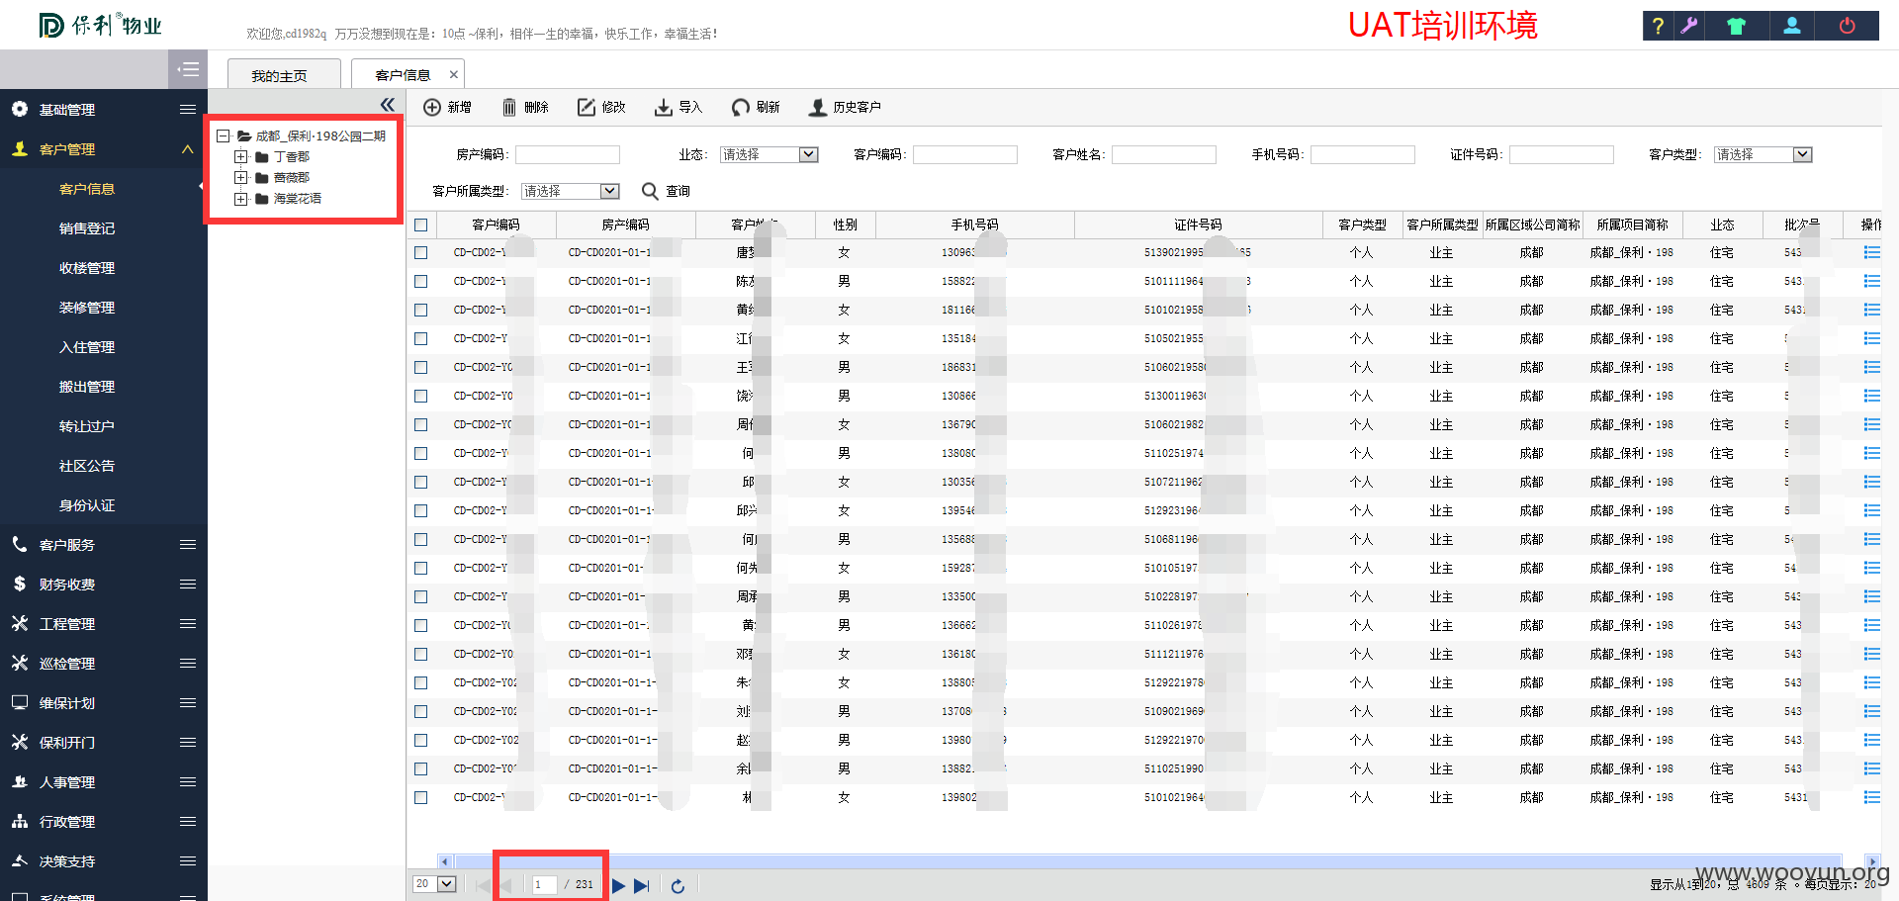Go to next page arrow
Screen dimensions: 1899x901
pos(618,885)
